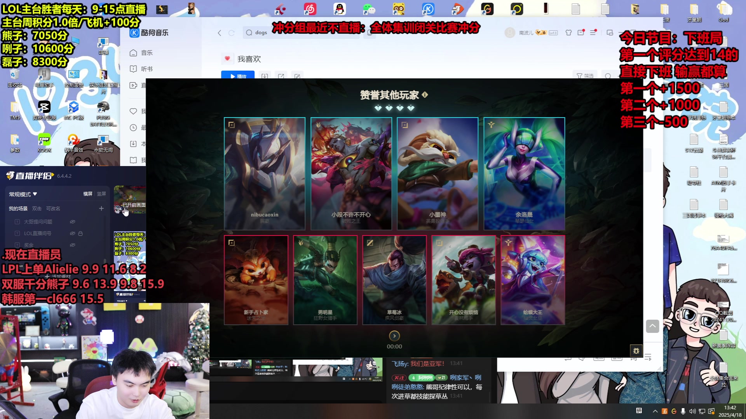Image resolution: width=746 pixels, height=419 pixels.
Task: Select the enemy player 蛤蟆大王 card
Action: click(x=533, y=280)
